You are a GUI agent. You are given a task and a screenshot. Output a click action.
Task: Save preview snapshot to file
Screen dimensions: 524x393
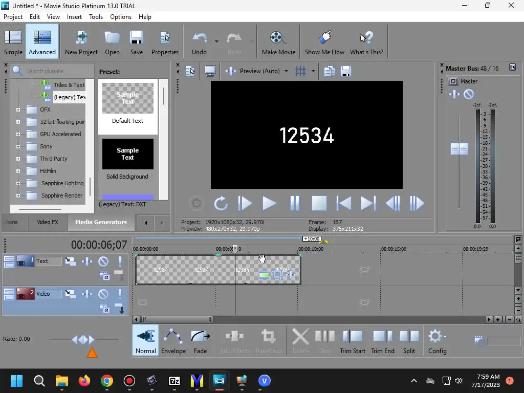click(345, 71)
